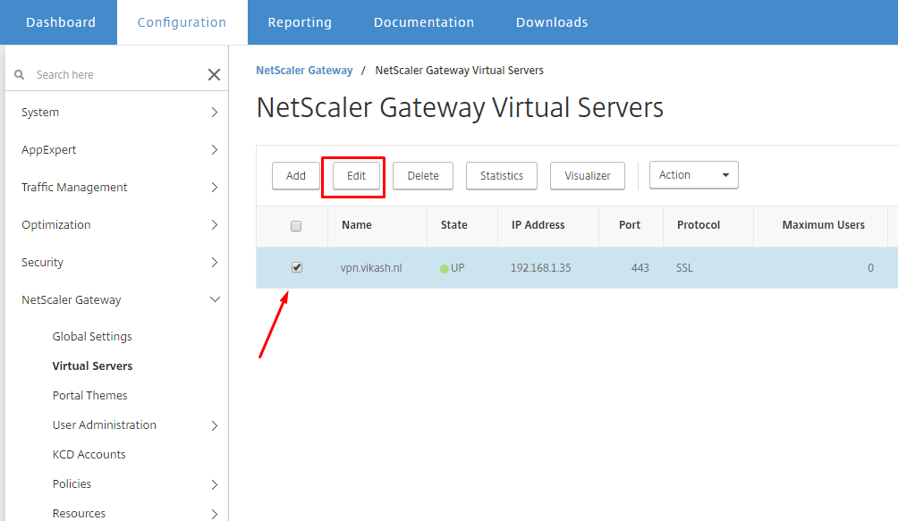Launch the Visualizer button

[588, 175]
